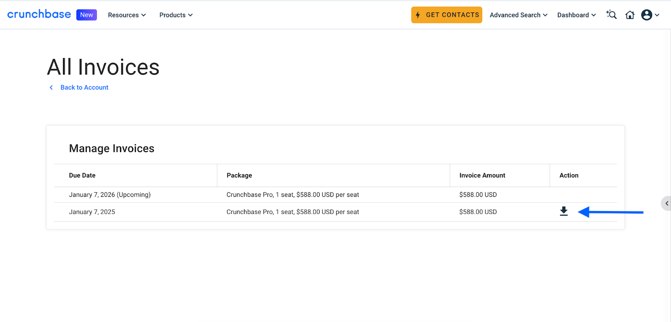Open the AI-powered search icon
The height and width of the screenshot is (322, 671).
click(x=611, y=15)
